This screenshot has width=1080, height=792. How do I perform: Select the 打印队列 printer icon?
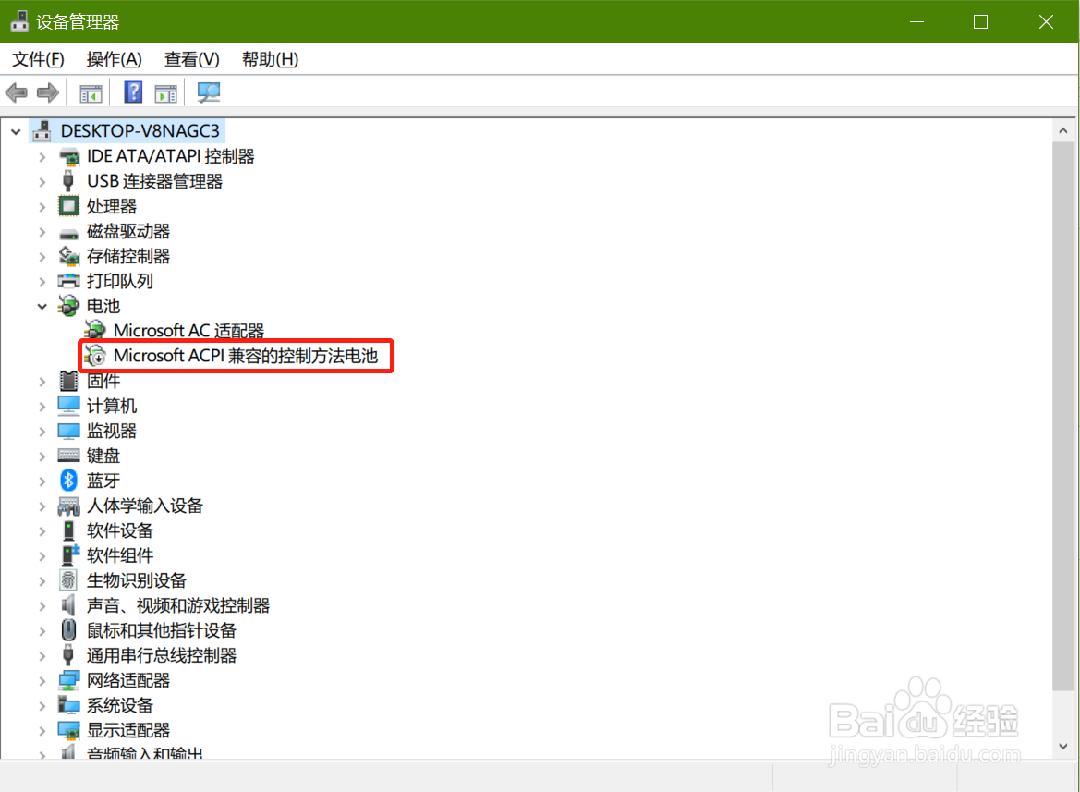[69, 281]
